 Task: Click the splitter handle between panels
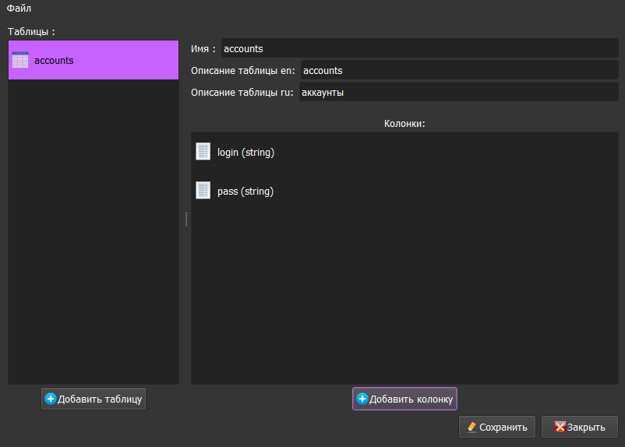[185, 220]
